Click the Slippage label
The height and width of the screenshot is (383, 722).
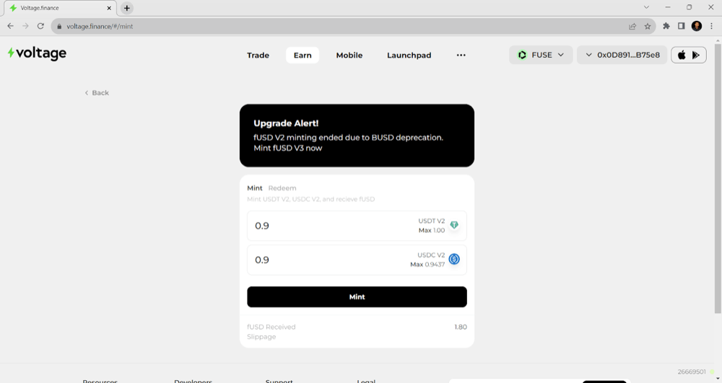coord(261,337)
